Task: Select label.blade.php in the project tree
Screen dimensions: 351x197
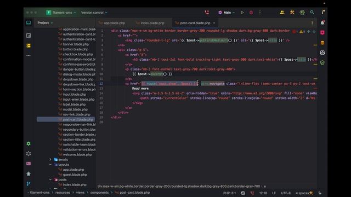Action: point(74,105)
